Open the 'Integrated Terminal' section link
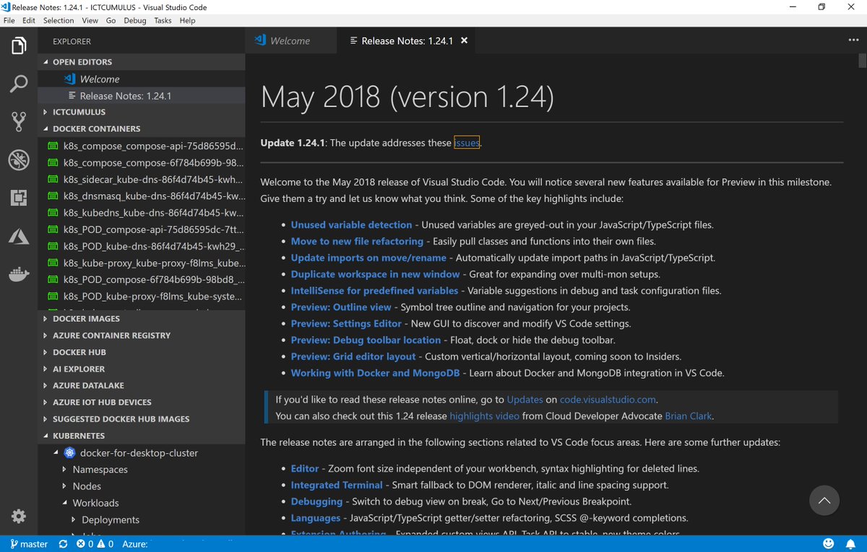 337,485
